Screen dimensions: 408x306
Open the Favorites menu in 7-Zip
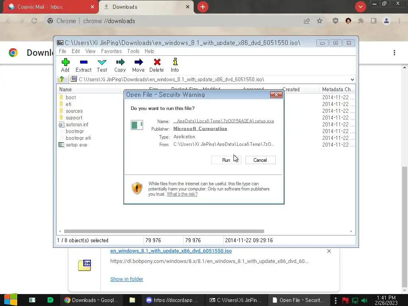coord(112,51)
